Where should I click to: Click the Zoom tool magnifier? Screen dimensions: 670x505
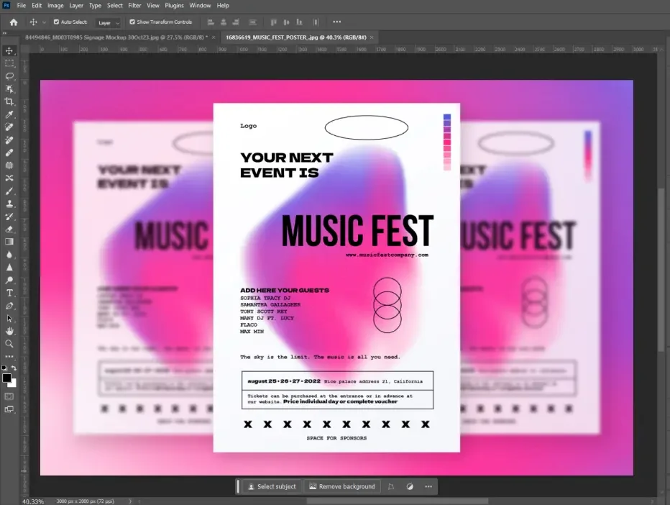point(9,344)
